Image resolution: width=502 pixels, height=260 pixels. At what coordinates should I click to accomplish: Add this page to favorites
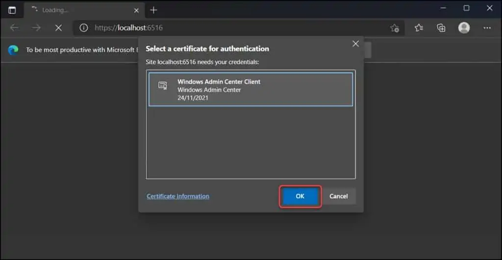[x=395, y=28]
